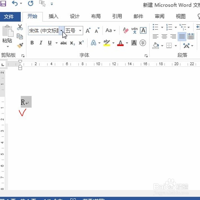
Task: Toggle Character Shading gray A
Action: coord(134,43)
